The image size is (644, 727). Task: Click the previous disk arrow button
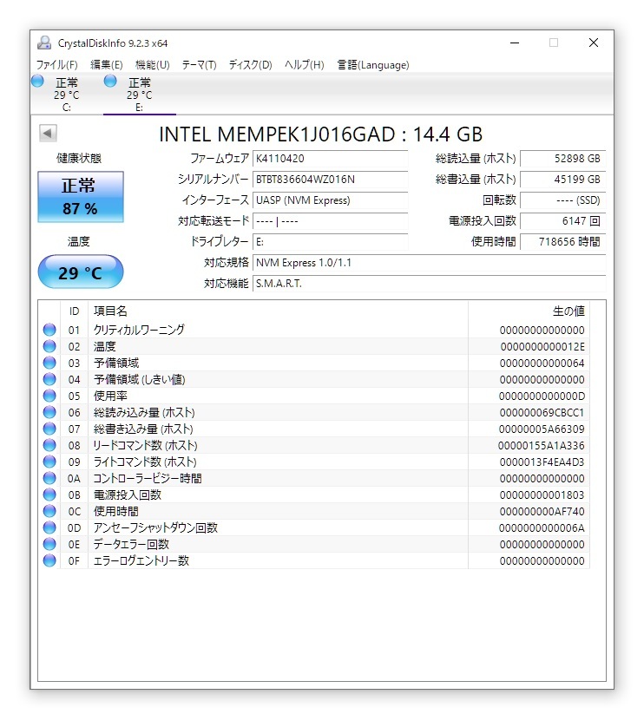click(x=48, y=134)
